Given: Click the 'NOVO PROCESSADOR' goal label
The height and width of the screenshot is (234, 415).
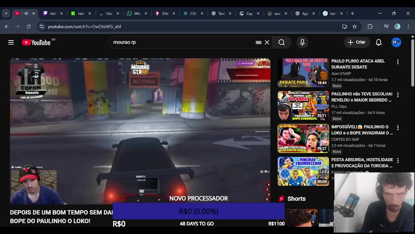Looking at the screenshot, I should (198, 198).
